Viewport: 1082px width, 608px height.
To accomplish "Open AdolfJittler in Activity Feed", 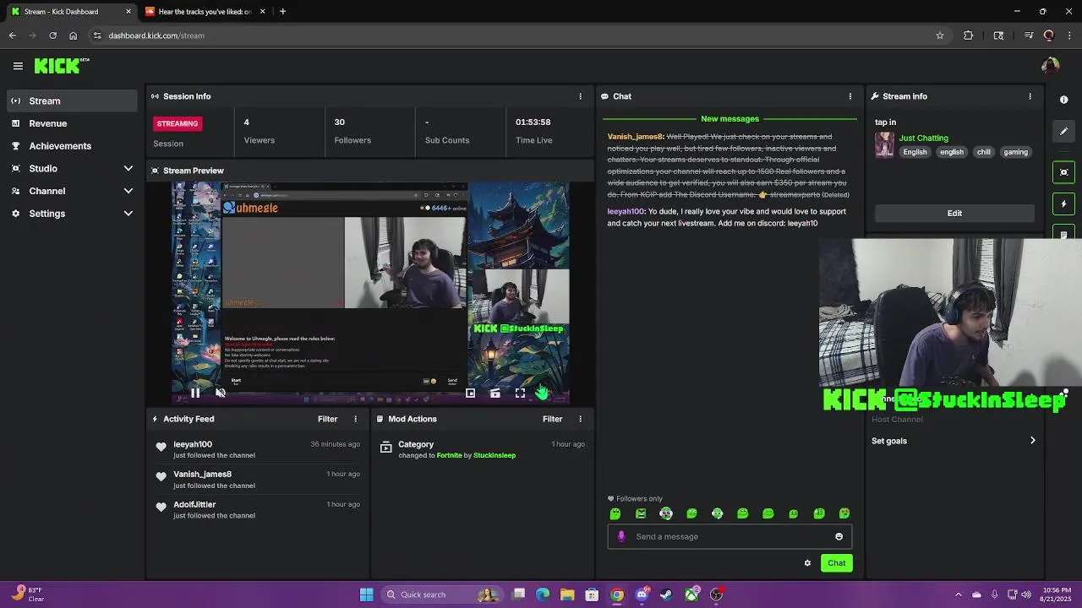I will pyautogui.click(x=194, y=504).
